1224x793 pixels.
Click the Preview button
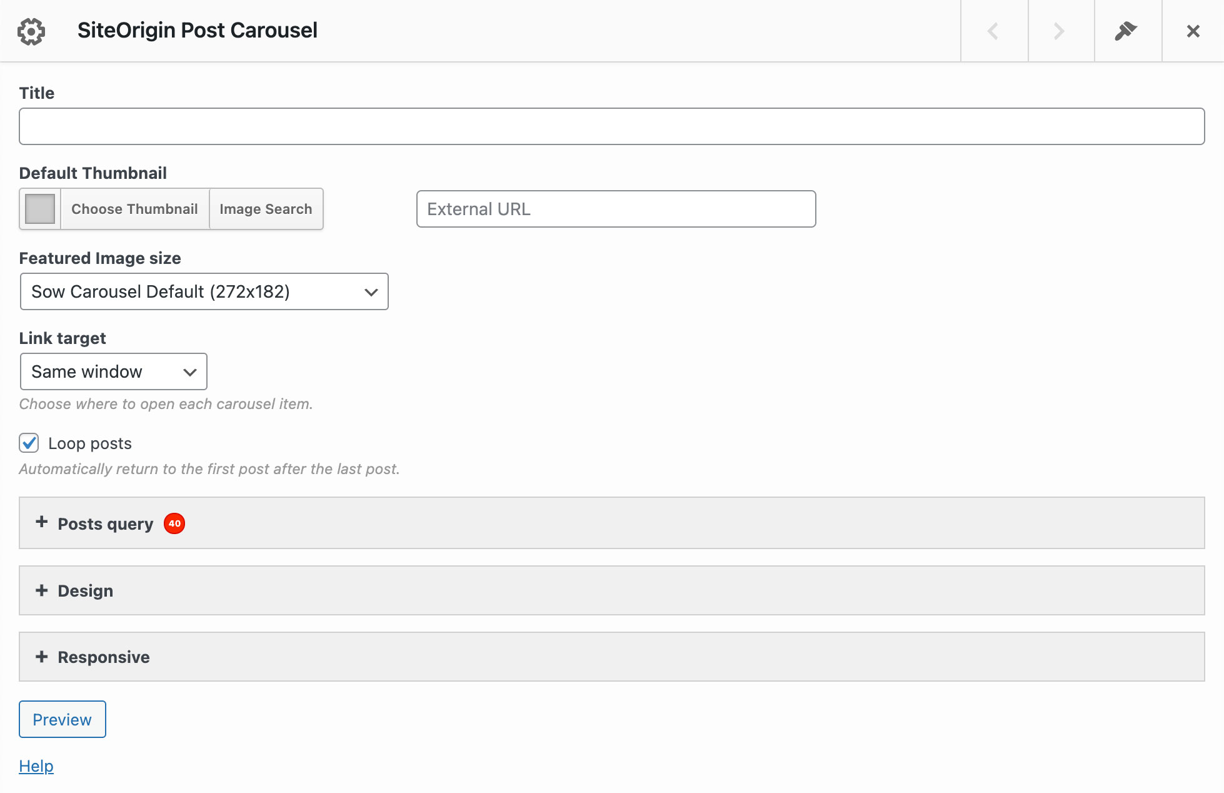coord(62,719)
